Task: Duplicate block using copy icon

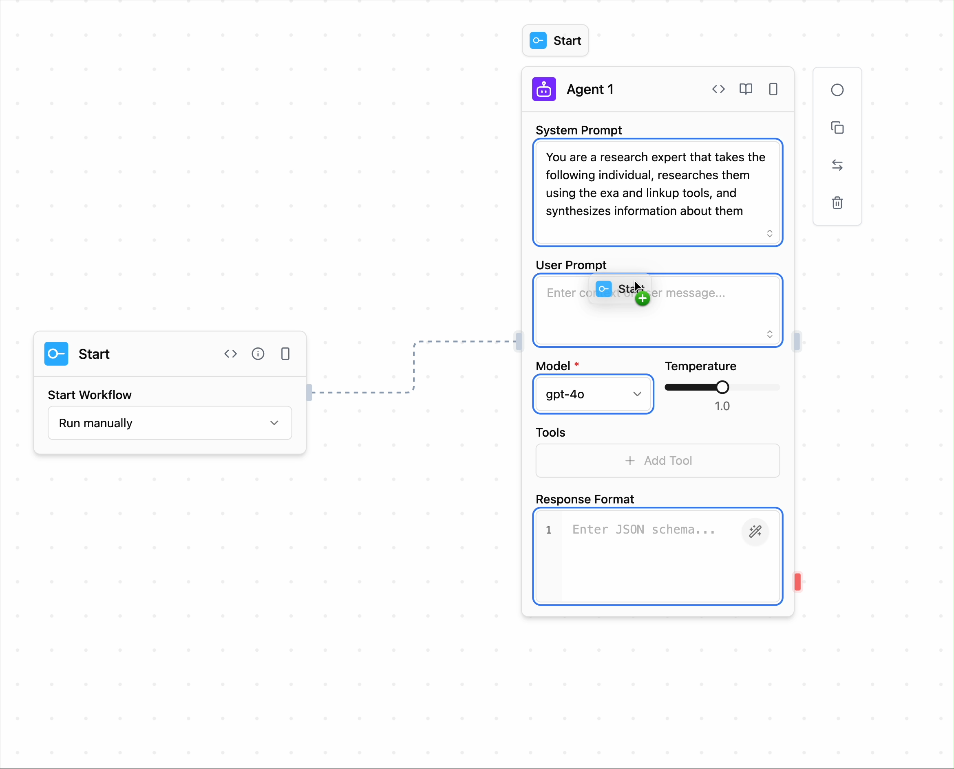Action: pyautogui.click(x=837, y=128)
